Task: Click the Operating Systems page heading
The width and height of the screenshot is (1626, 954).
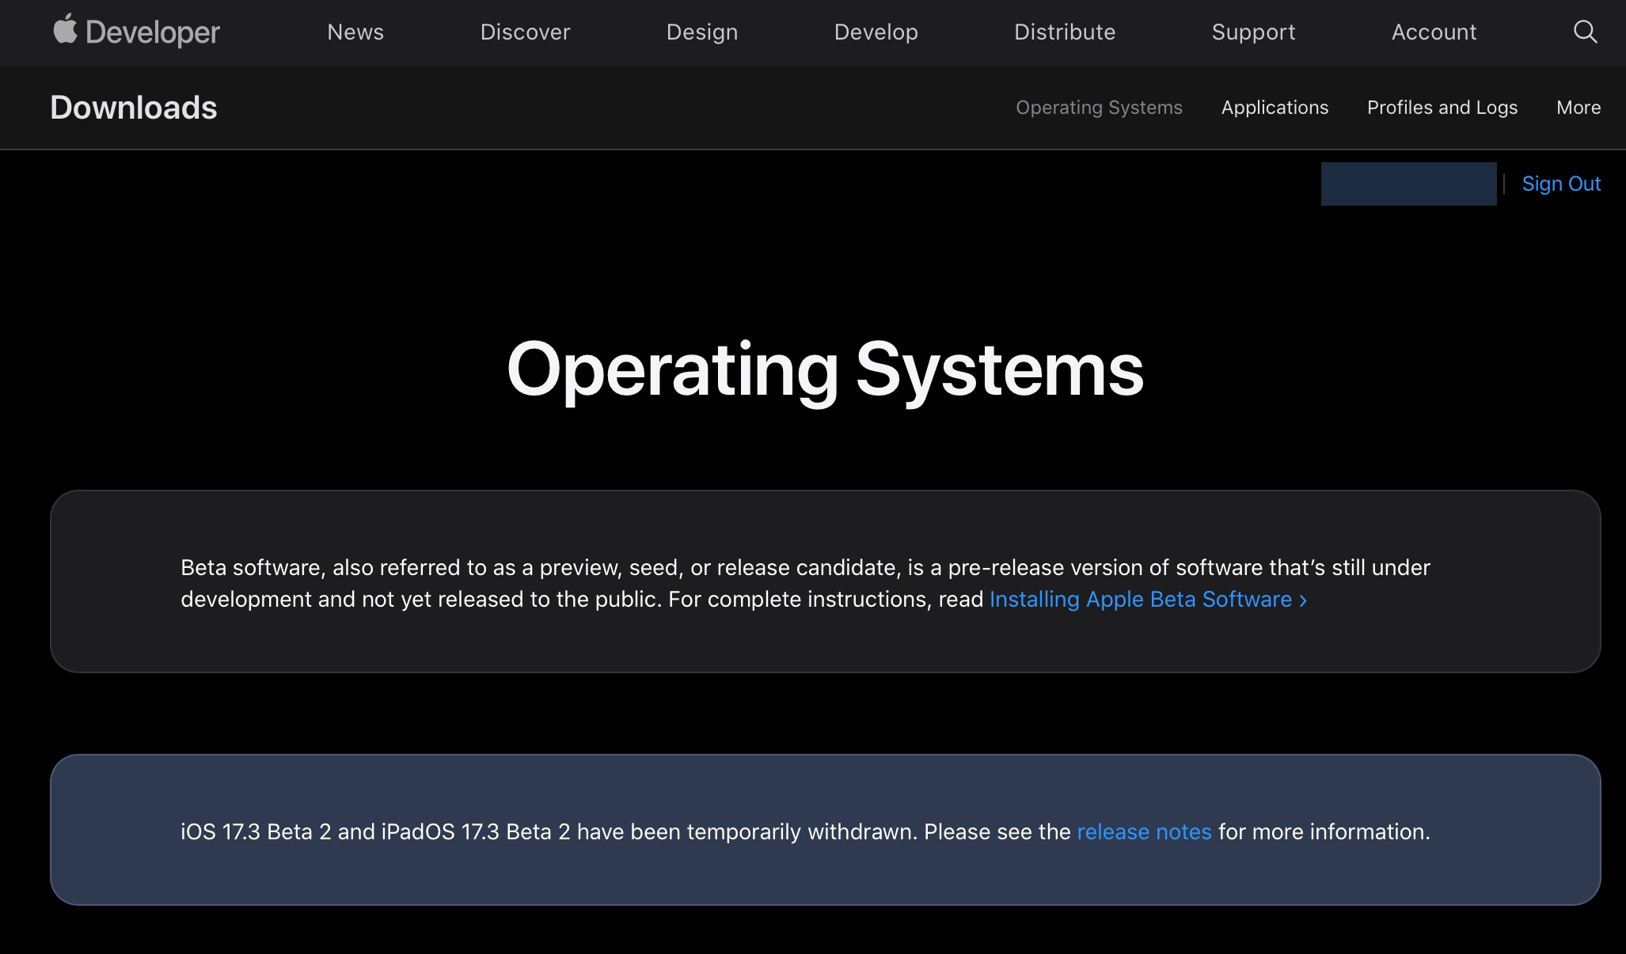Action: point(825,369)
